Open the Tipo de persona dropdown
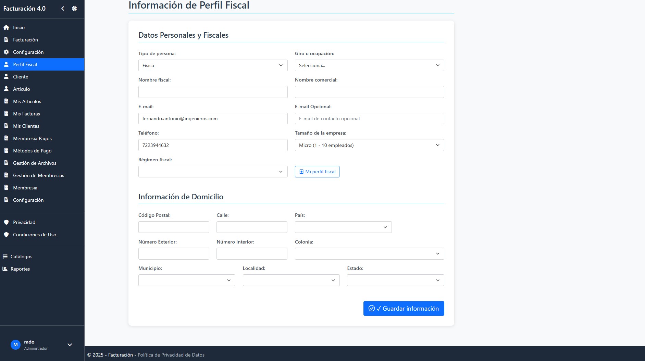This screenshot has height=361, width=645. [213, 65]
